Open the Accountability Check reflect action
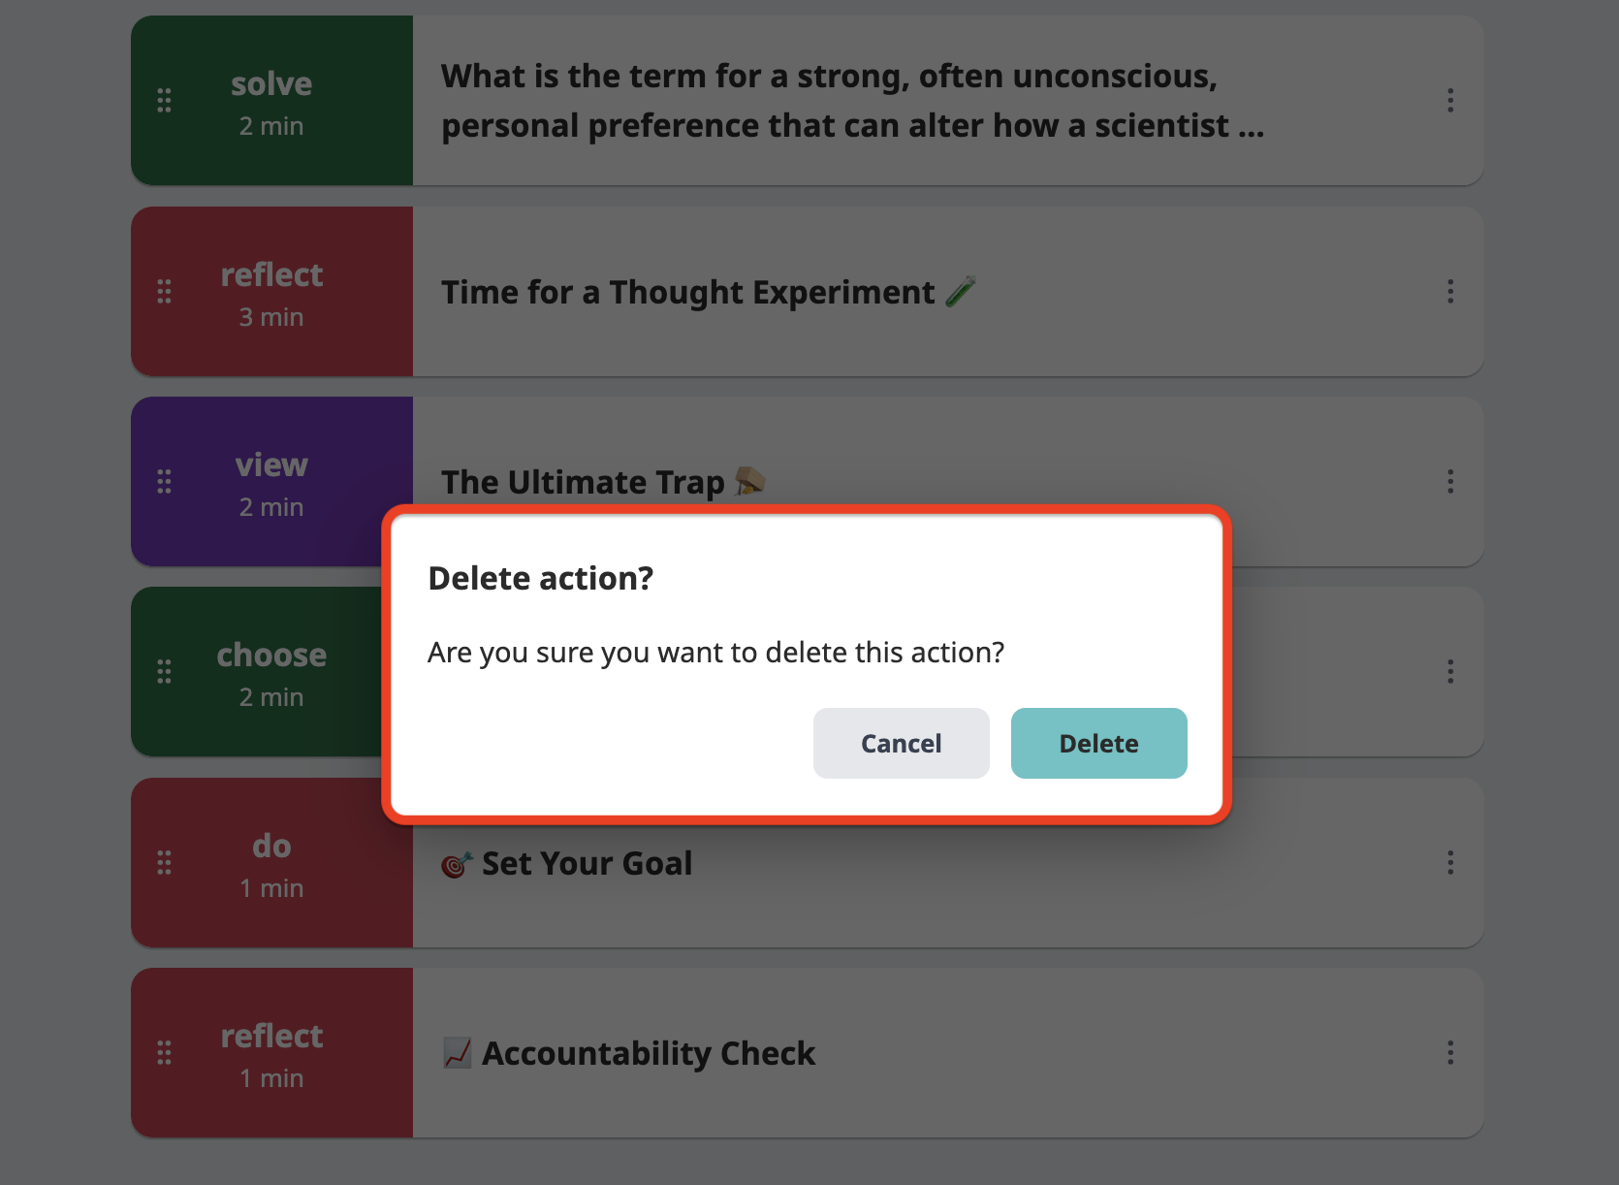The image size is (1619, 1185). [629, 1053]
